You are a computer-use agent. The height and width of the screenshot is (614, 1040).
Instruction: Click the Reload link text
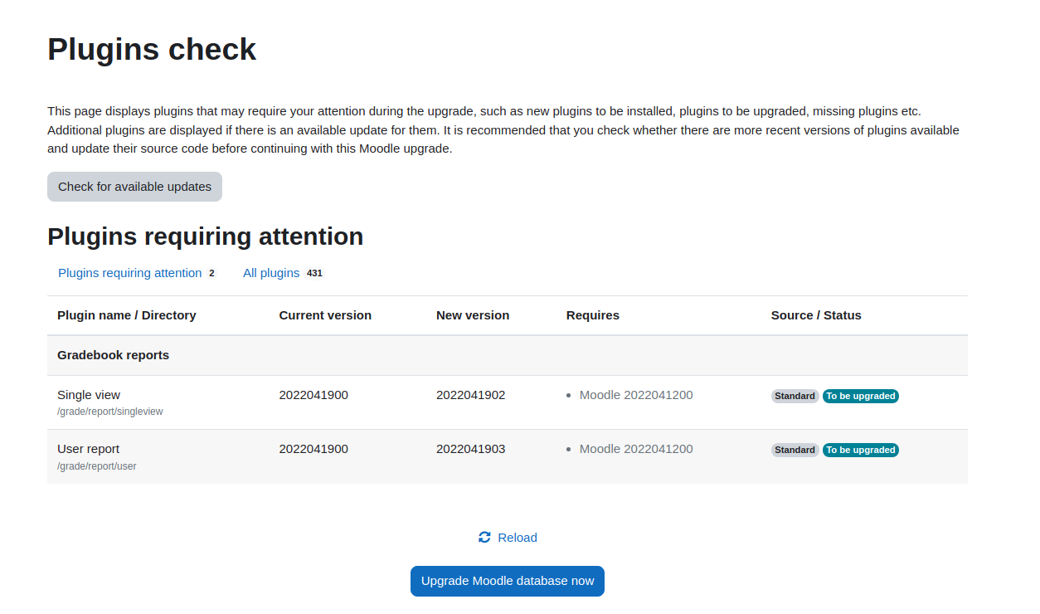point(518,538)
